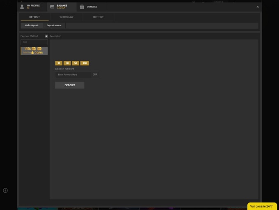Open the Make deposit sub-tab
Image resolution: width=279 pixels, height=210 pixels.
pos(32,25)
